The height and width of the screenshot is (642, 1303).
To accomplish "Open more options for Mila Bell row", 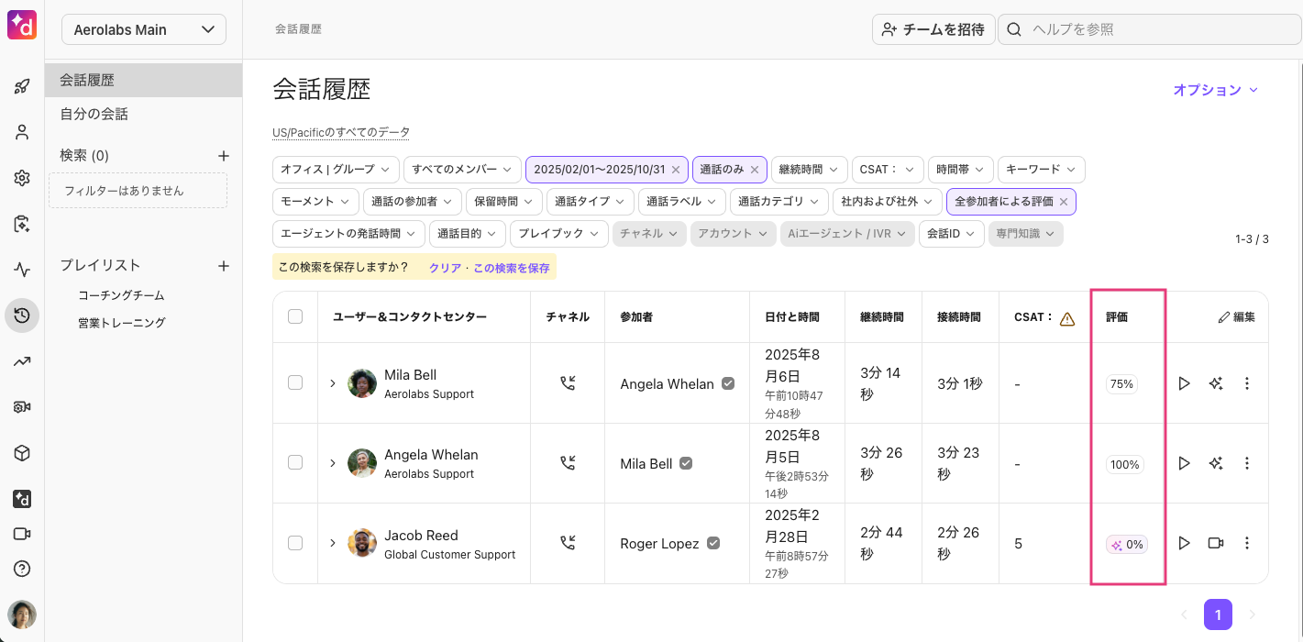I will [1247, 383].
